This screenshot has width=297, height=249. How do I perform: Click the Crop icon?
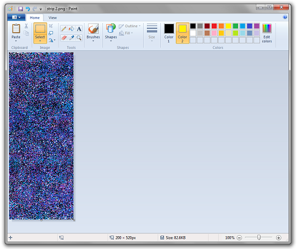50,26
